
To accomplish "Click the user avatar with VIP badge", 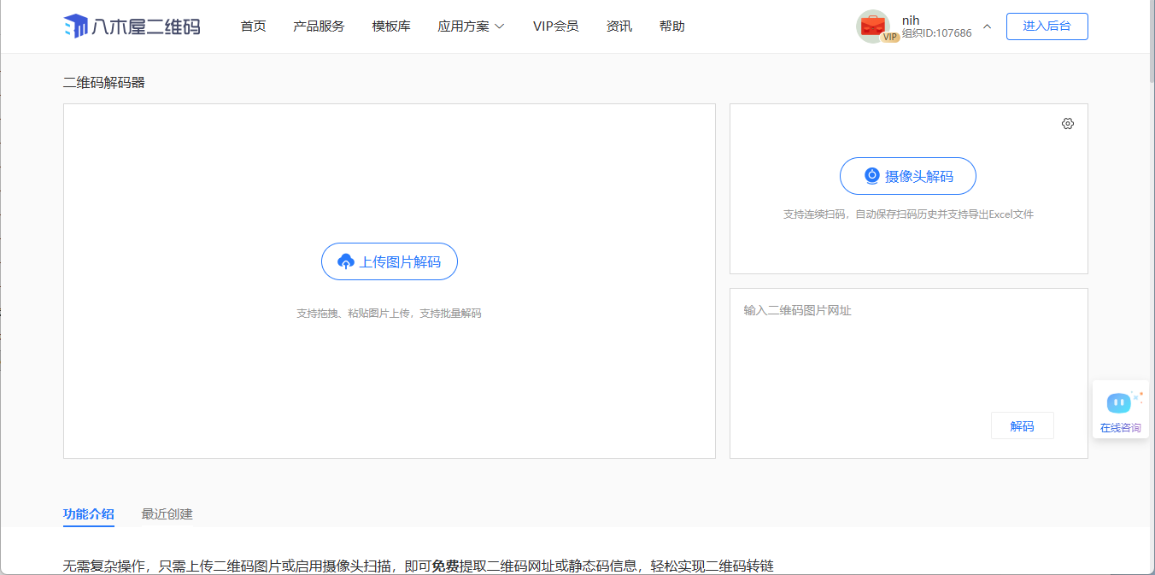I will [873, 26].
